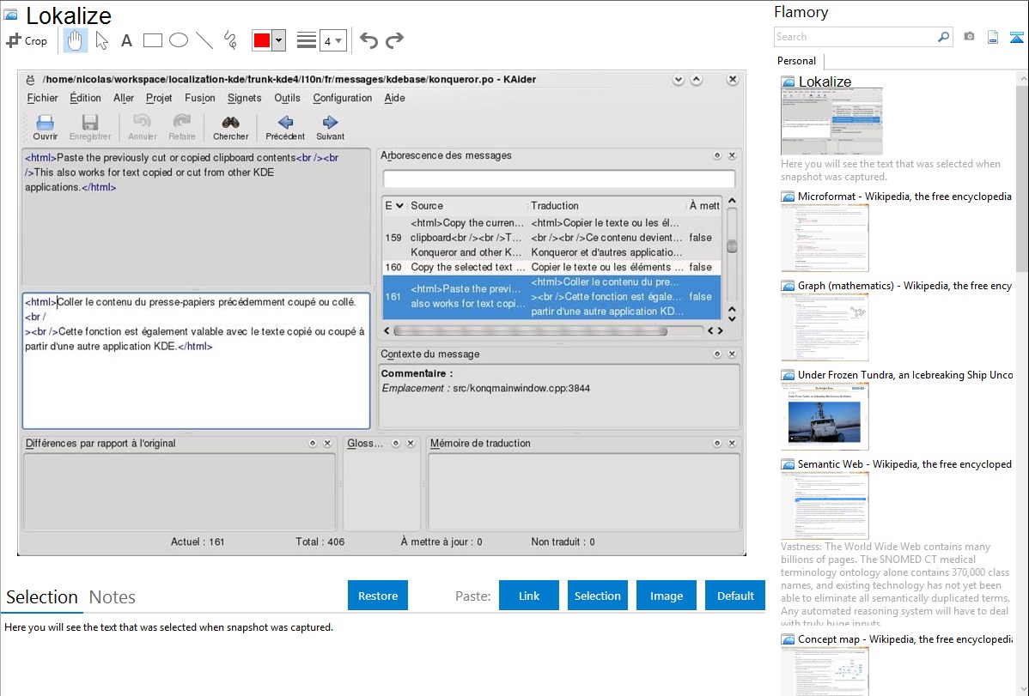Screen dimensions: 1029x696
Task: Choose the freehand drawing tool
Action: tap(230, 40)
